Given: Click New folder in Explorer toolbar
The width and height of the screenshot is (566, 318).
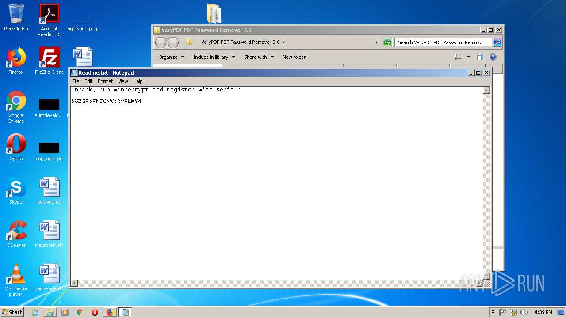Looking at the screenshot, I should (294, 57).
